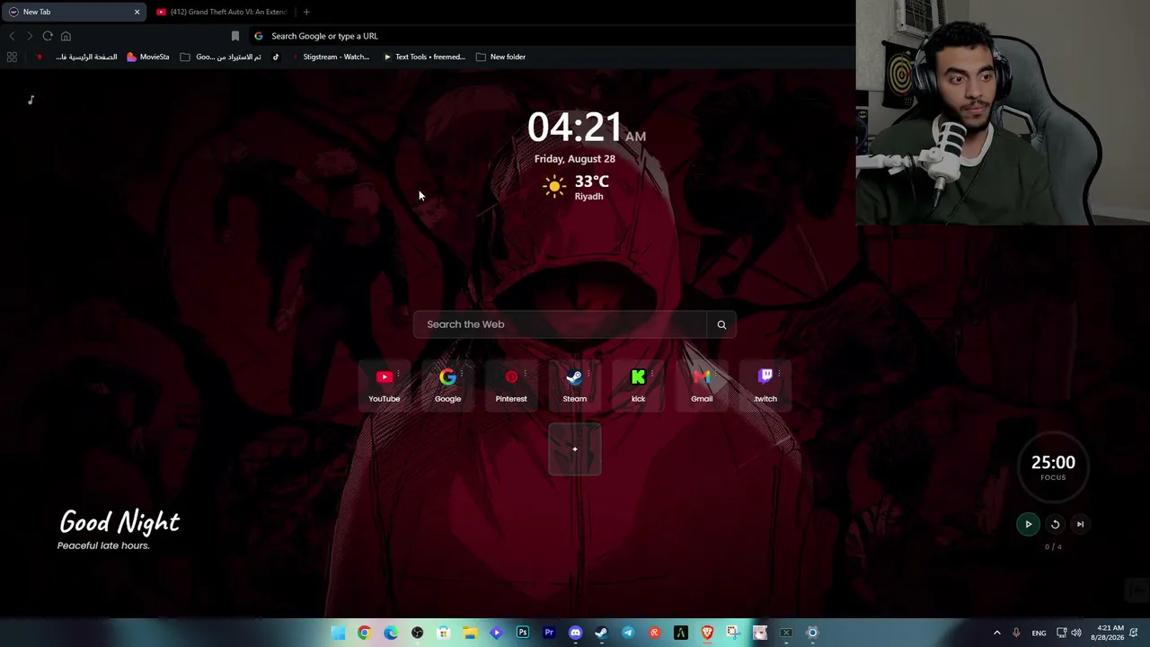Open the Steam shortcut tile

tap(575, 386)
